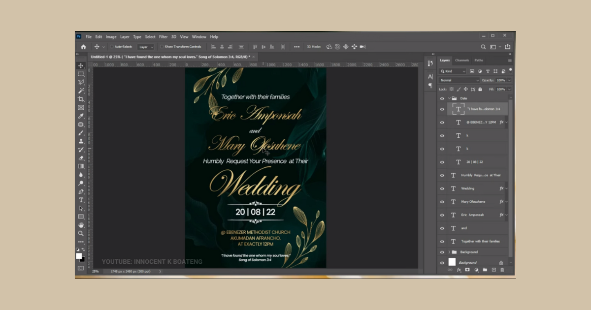Select the Brush tool
Screen dimensions: 591x310
pyautogui.click(x=81, y=133)
